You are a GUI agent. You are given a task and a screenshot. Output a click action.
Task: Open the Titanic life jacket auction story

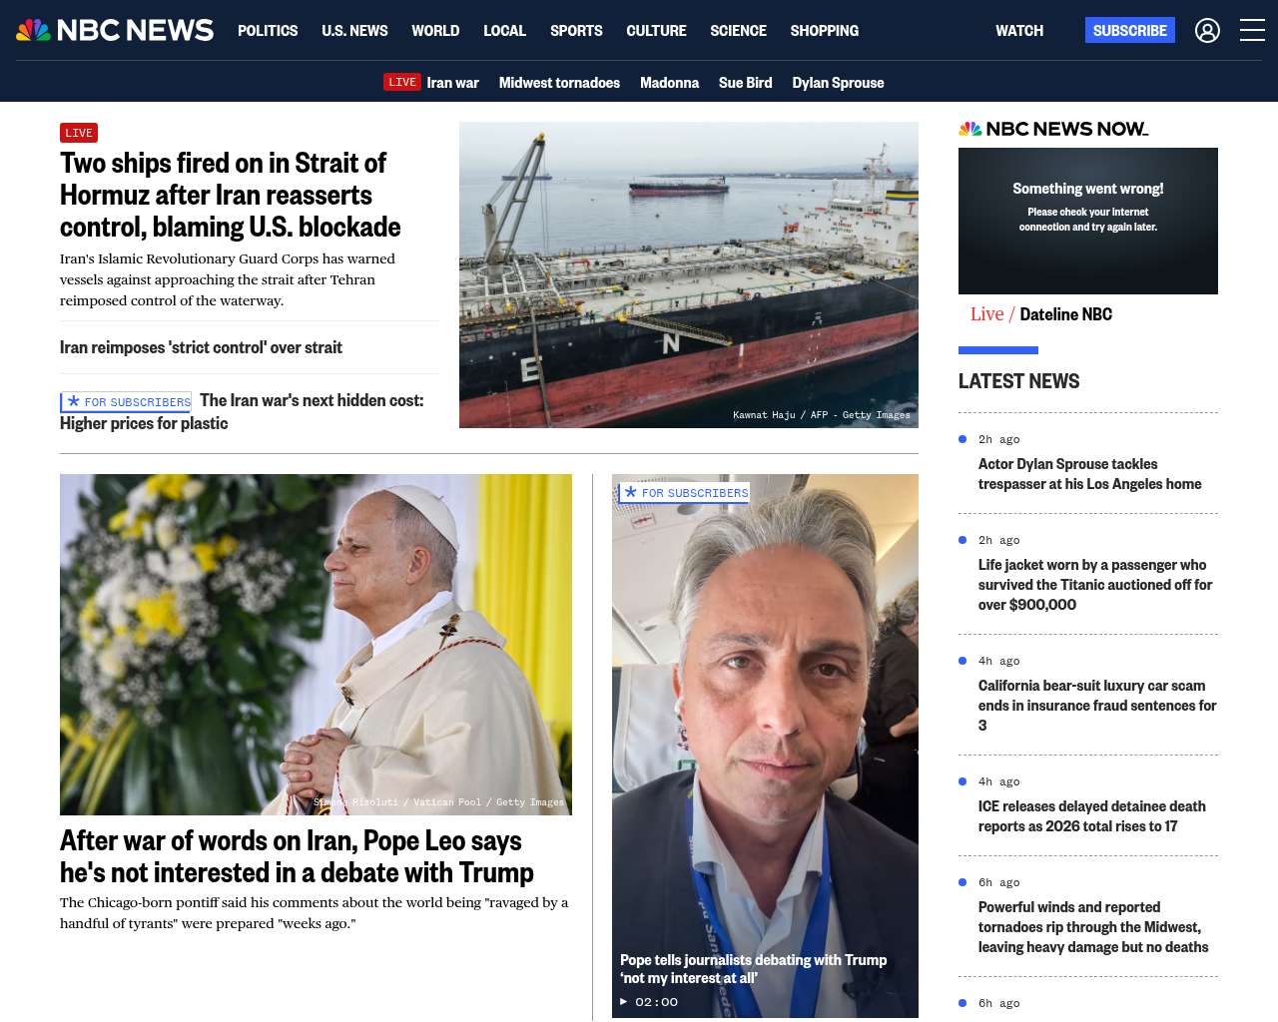coord(1095,585)
